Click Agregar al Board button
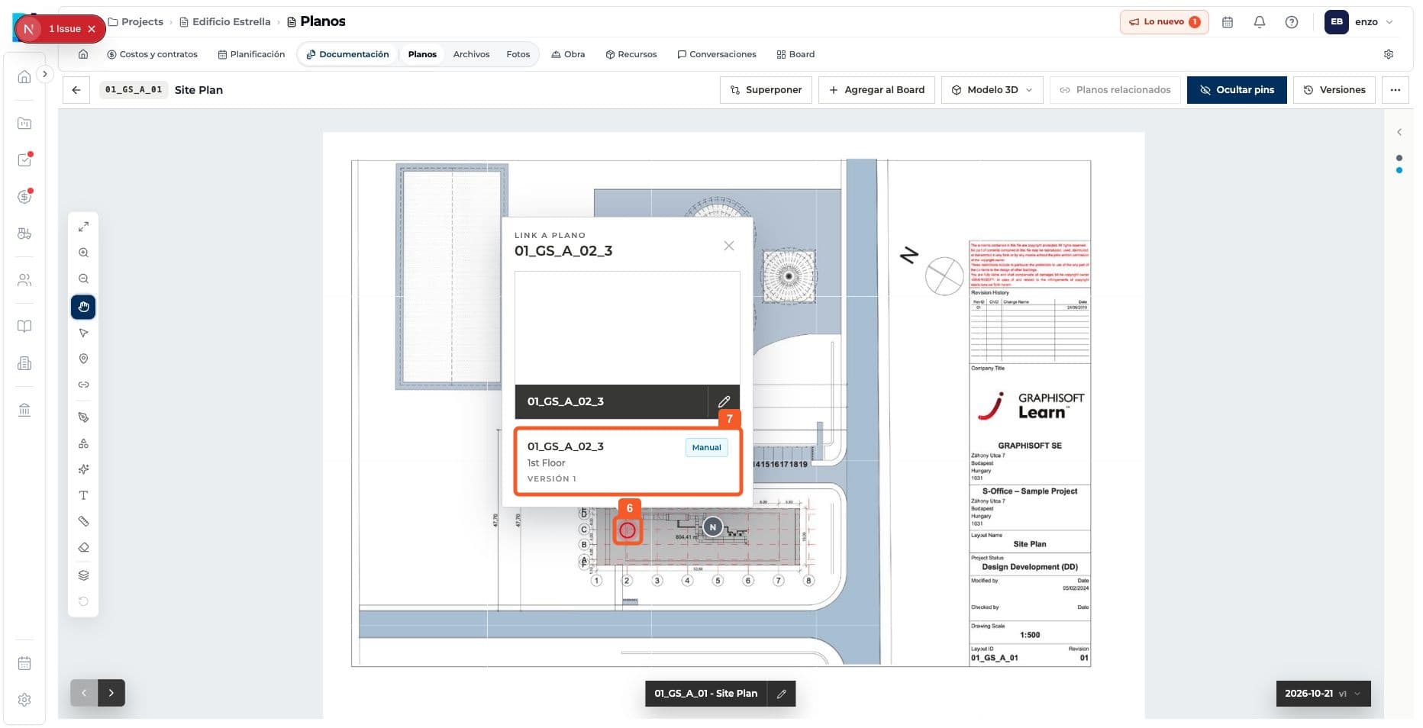The image size is (1423, 728). 876,90
